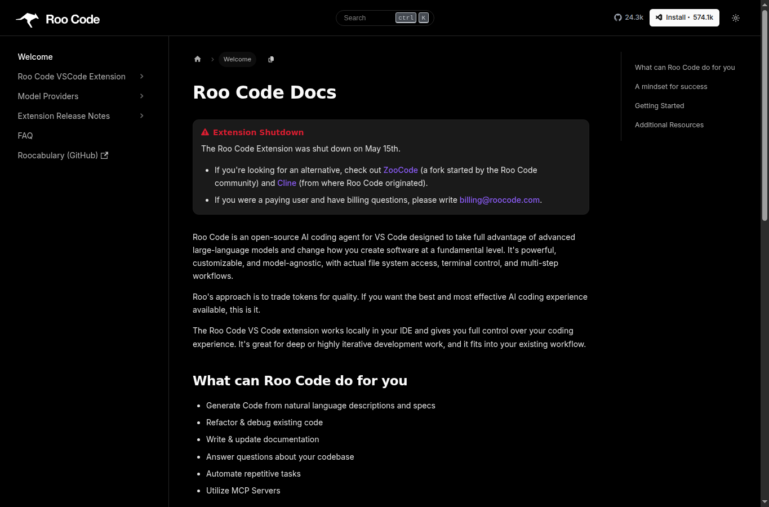
Task: Open the Welcome sidebar item
Action: pyautogui.click(x=35, y=57)
